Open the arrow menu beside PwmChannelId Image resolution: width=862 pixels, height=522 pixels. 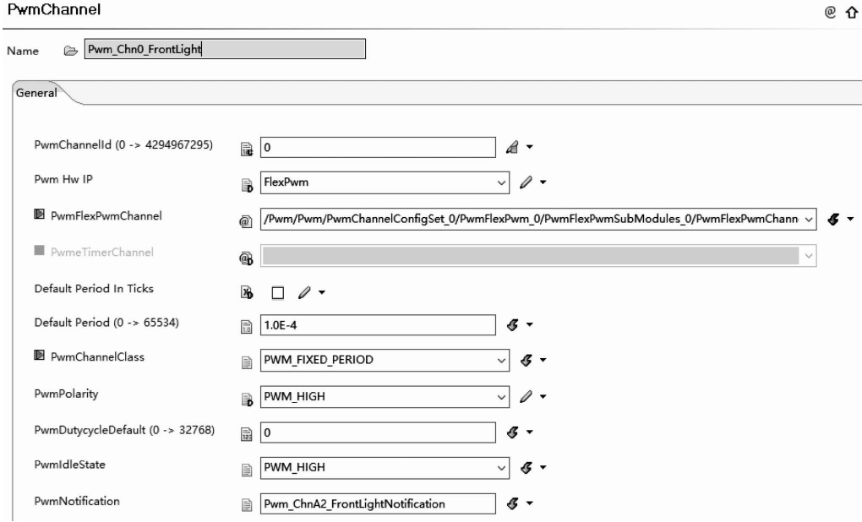(529, 147)
